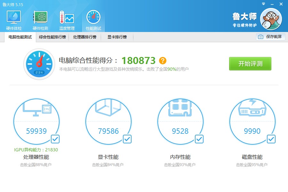Screen dimensions: 288x192
Task: Click the orange question mark beside the score
Action: [x=163, y=60]
